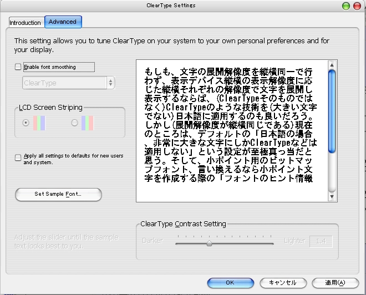Click the 適用(A) apply button
The width and height of the screenshot is (366, 295).
(x=334, y=283)
